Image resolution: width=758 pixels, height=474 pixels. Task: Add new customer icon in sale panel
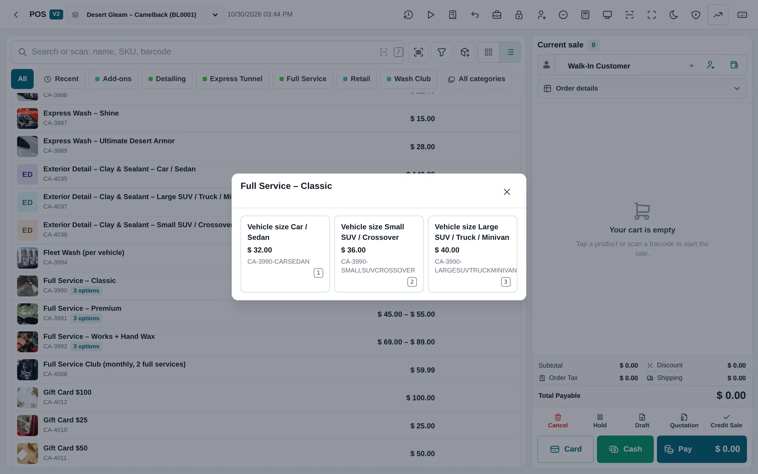tap(711, 65)
